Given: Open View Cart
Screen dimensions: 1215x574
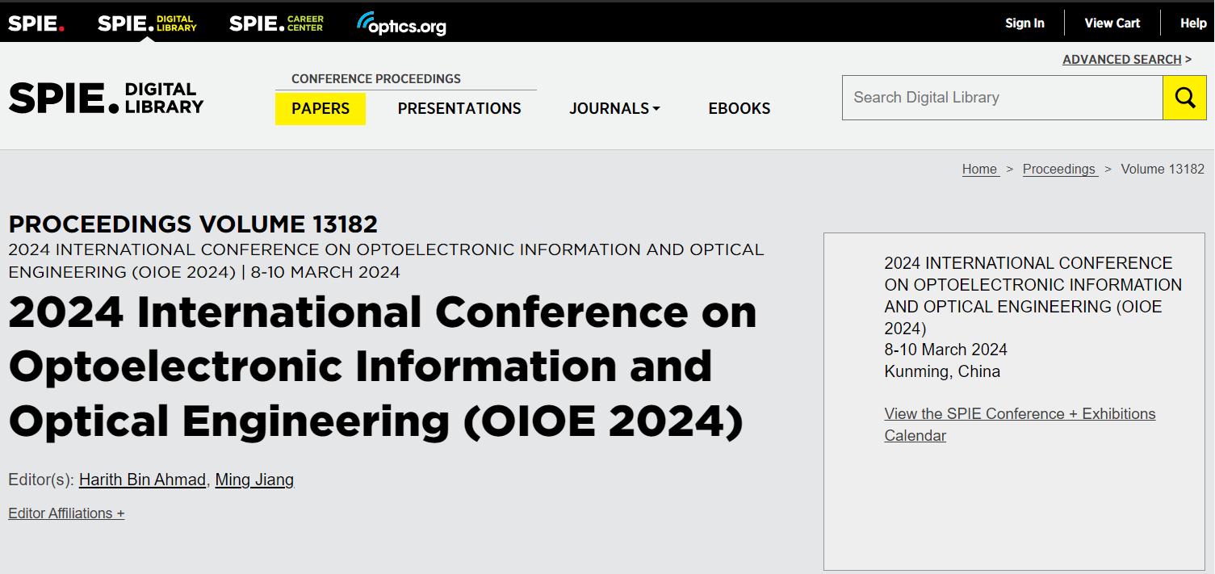Looking at the screenshot, I should [1112, 23].
